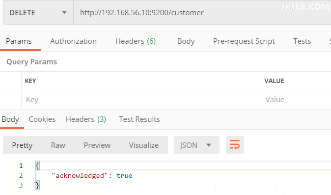The height and width of the screenshot is (195, 331).
Task: Click the request URL field
Action: click(202, 13)
